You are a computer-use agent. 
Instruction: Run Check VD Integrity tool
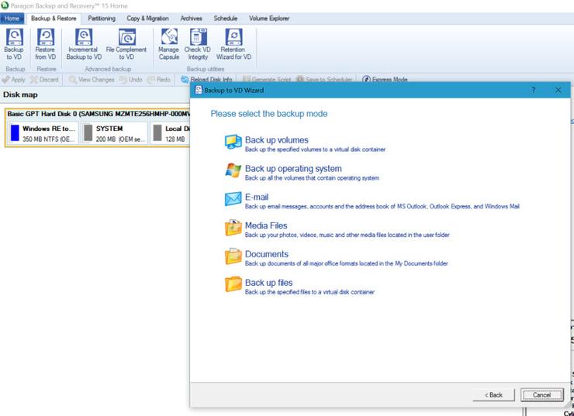pos(198,44)
